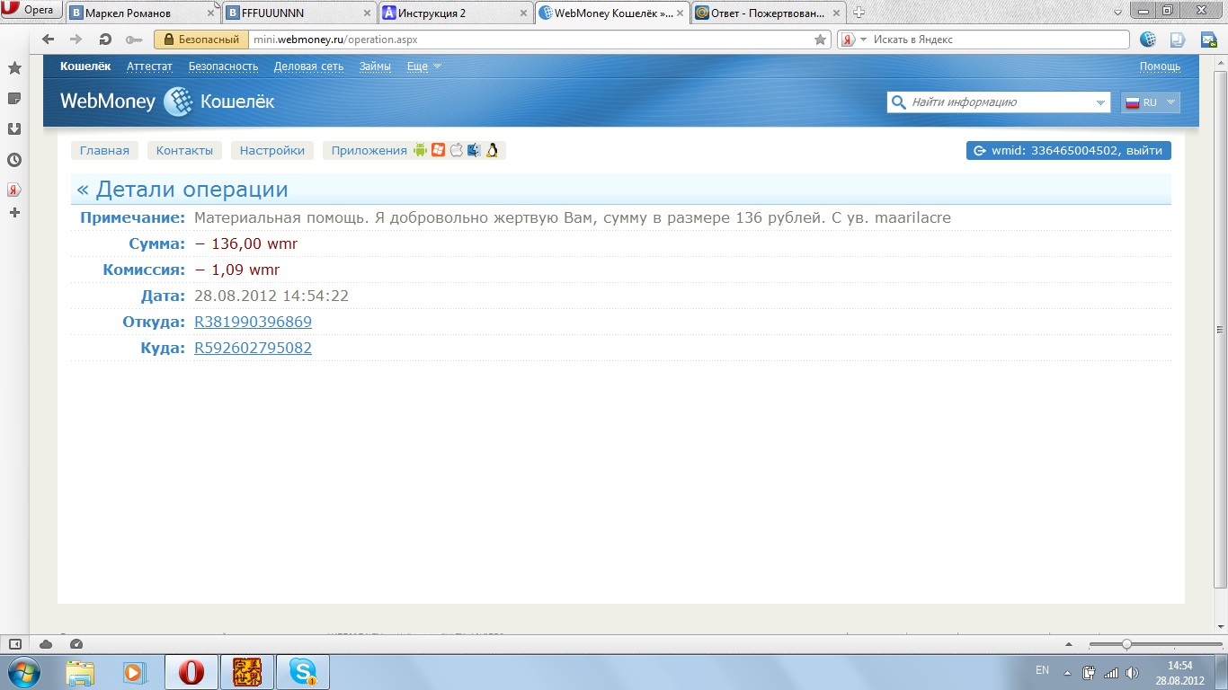1228x690 pixels.
Task: Open the Notes panel in Opera sidebar
Action: 14,98
